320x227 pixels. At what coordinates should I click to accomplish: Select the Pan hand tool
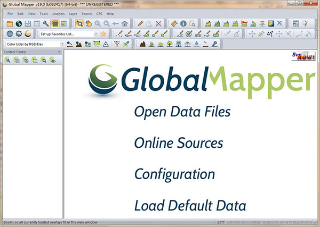pyautogui.click(x=89, y=24)
